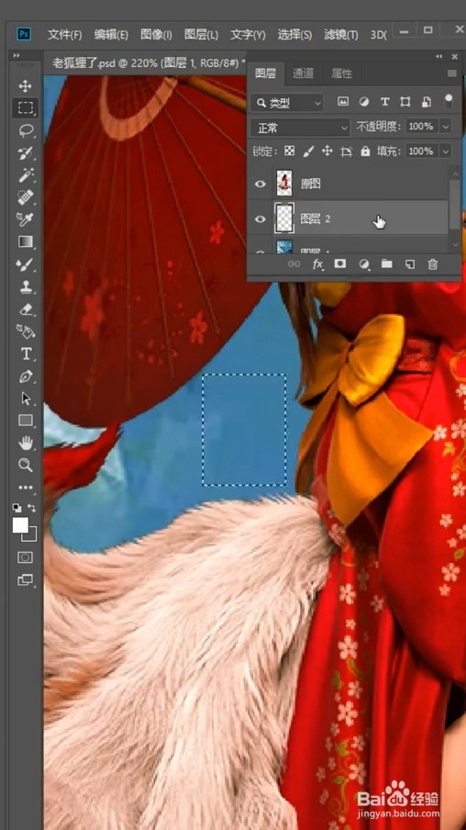Select the Eyedropper tool

tap(25, 219)
